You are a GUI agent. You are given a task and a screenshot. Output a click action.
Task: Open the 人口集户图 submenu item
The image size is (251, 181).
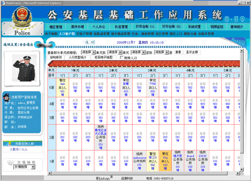click(x=67, y=34)
